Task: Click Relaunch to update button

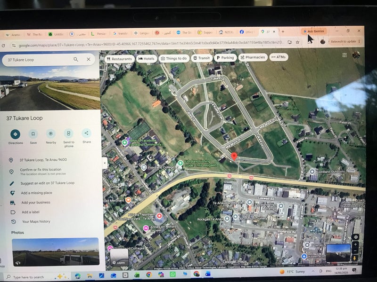Action: tap(344, 41)
